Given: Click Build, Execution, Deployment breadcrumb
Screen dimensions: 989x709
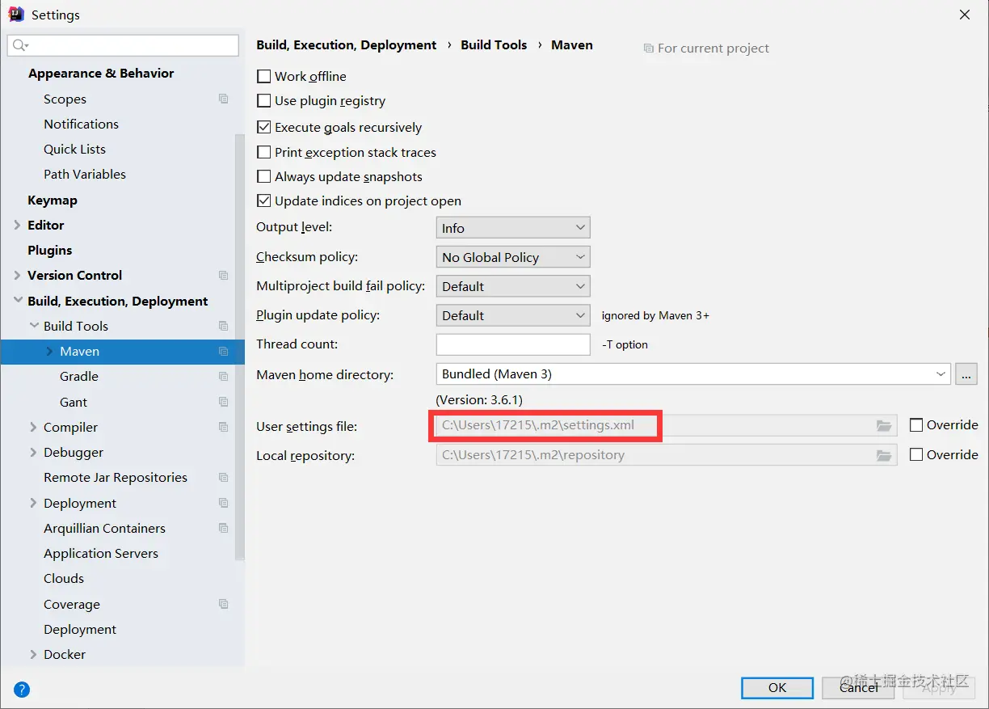Looking at the screenshot, I should pyautogui.click(x=347, y=45).
